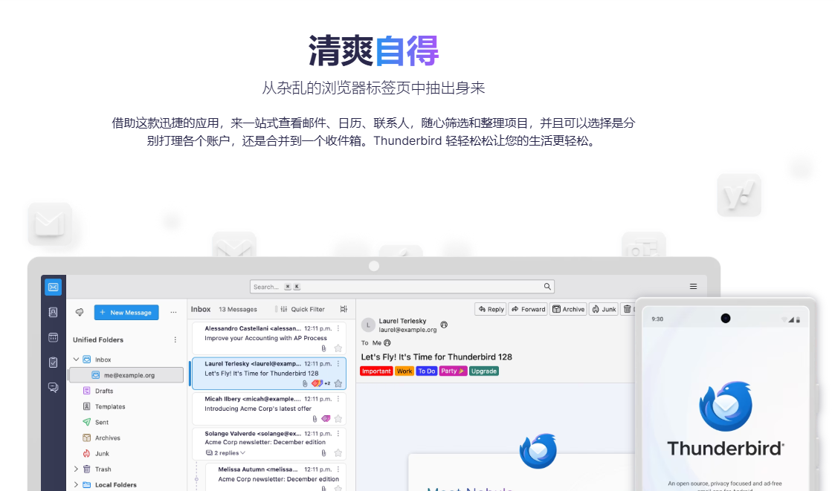
Task: Mark message with the Junk button
Action: pos(604,309)
